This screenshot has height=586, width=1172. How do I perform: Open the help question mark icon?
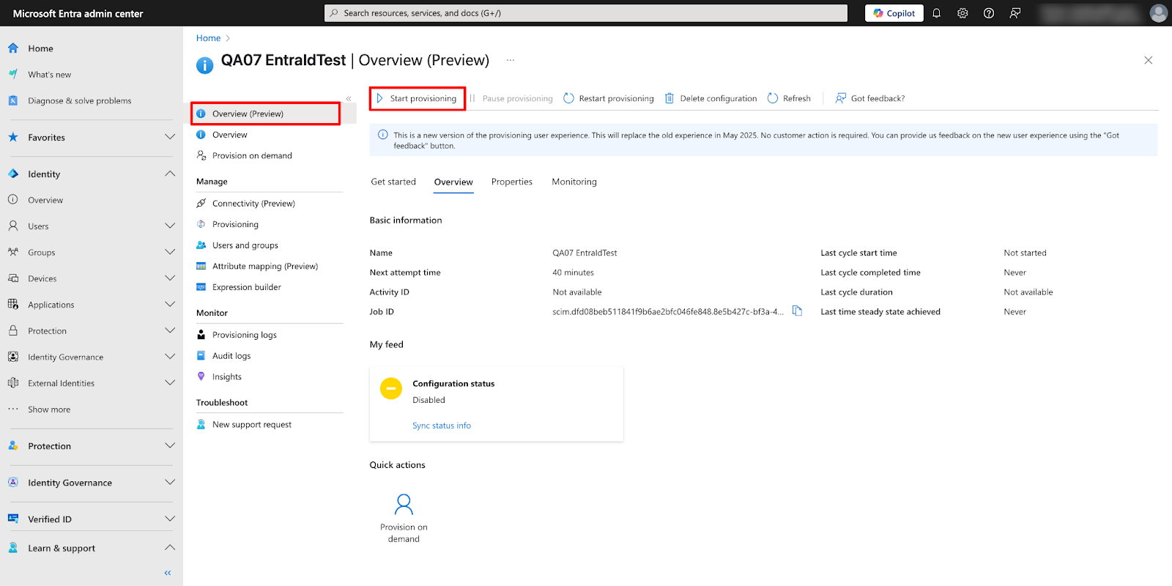(989, 13)
